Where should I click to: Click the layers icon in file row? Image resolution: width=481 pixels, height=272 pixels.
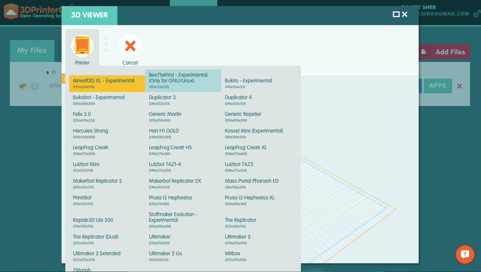35,86
